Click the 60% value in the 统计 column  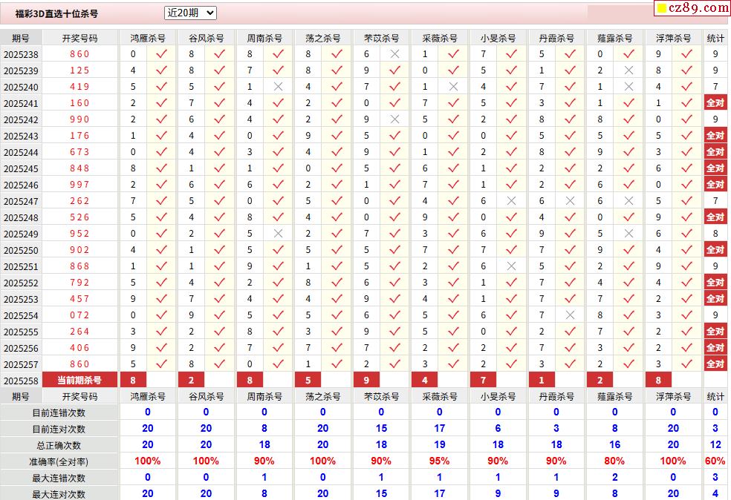tap(715, 461)
